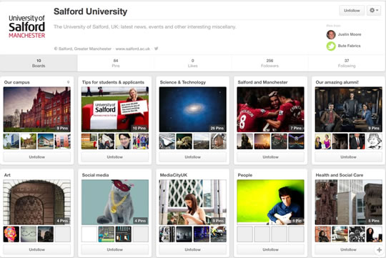The height and width of the screenshot is (258, 386).
Task: Open the Our campus board cover image
Action: tap(37, 109)
